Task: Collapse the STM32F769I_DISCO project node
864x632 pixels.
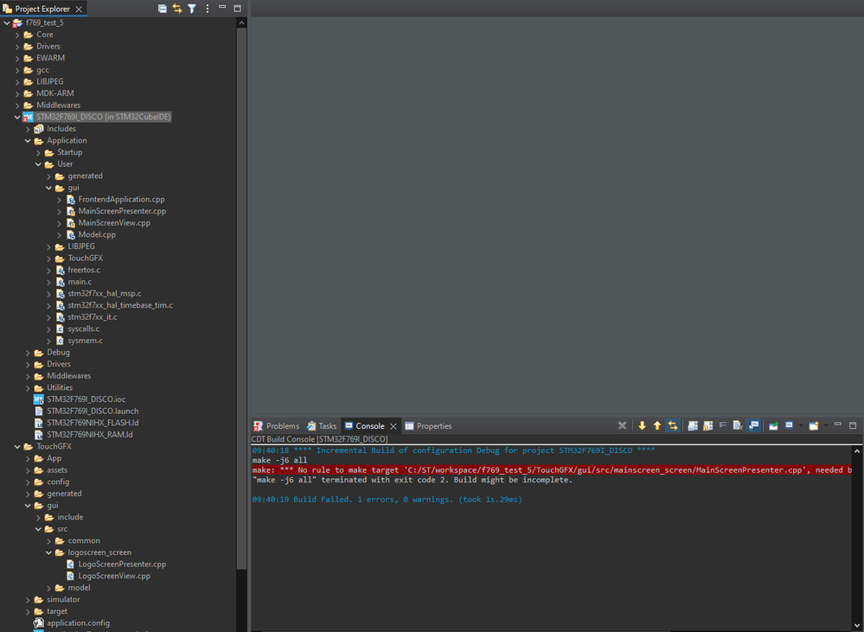Action: click(17, 117)
